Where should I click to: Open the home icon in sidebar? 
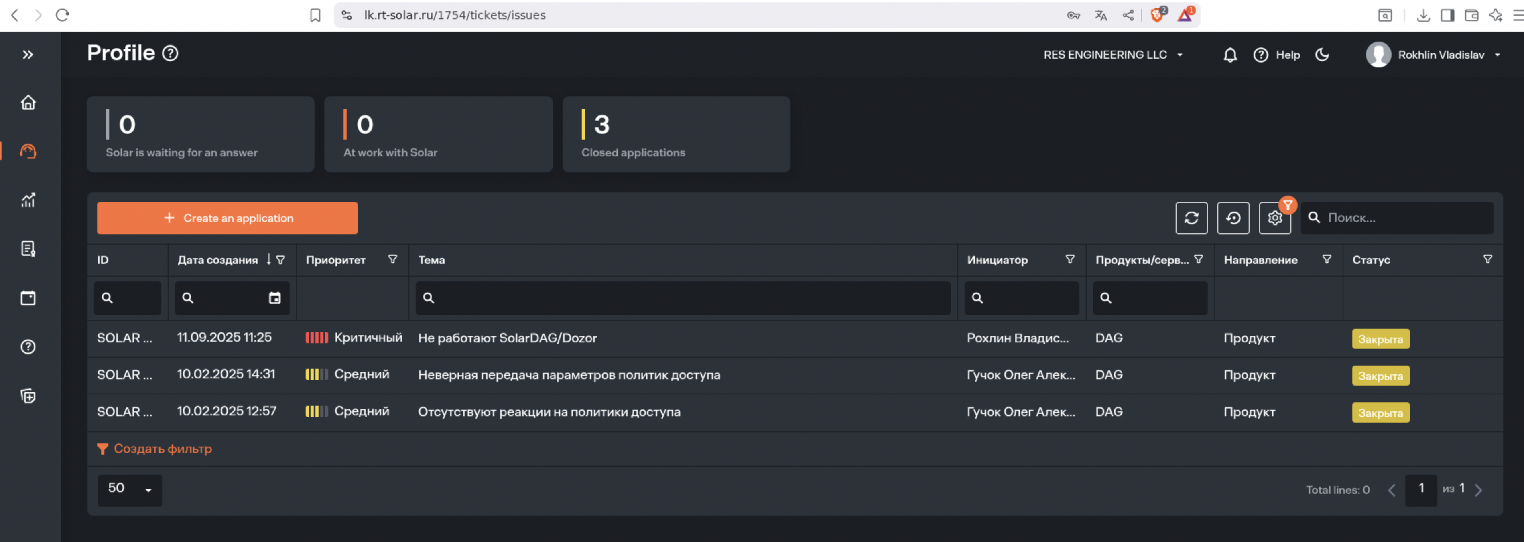tap(28, 103)
